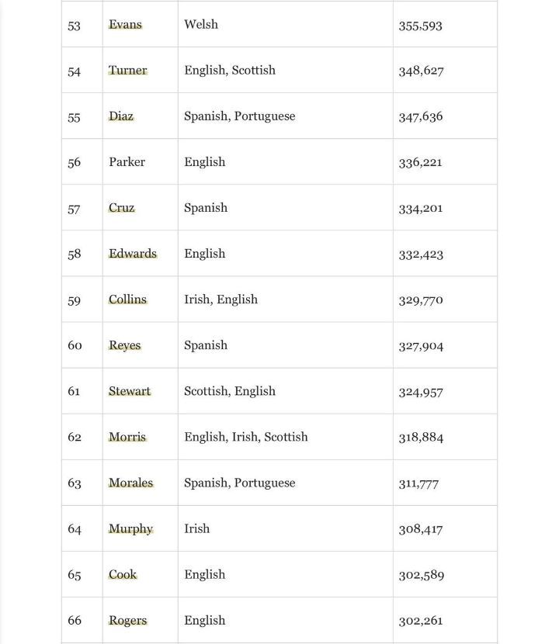
Task: Select population figure 302,261
Action: 421,621
